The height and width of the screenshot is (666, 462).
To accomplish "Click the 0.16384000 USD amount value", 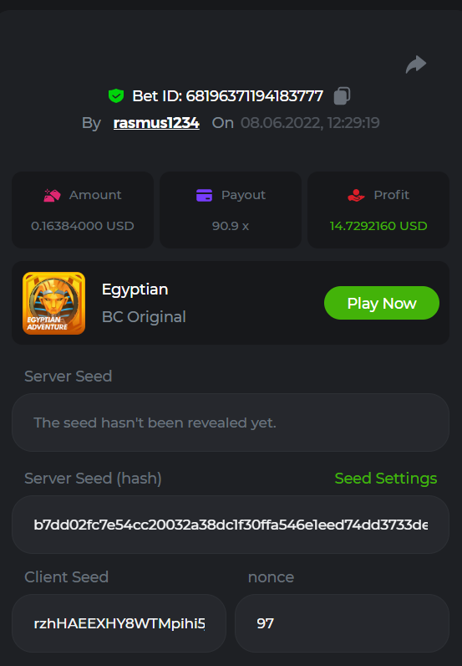I will click(83, 226).
